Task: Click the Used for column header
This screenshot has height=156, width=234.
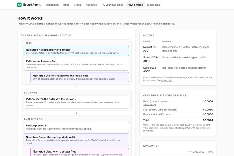Action: pyautogui.click(x=166, y=42)
